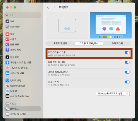Viewport: 138px width, 121px height.
Task: Click Bluetooth 트랙패드 설정 button
Action: click(111, 93)
